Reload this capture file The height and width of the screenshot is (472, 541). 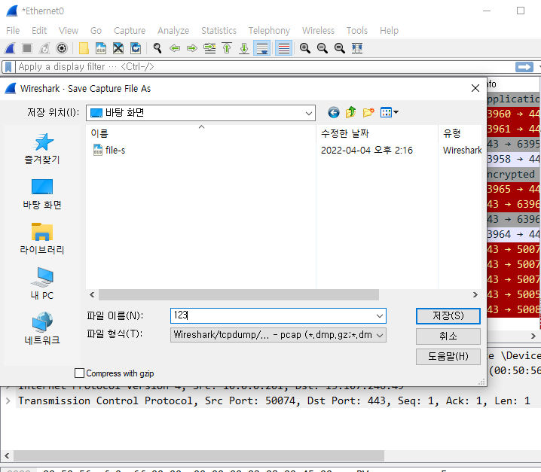click(x=136, y=48)
